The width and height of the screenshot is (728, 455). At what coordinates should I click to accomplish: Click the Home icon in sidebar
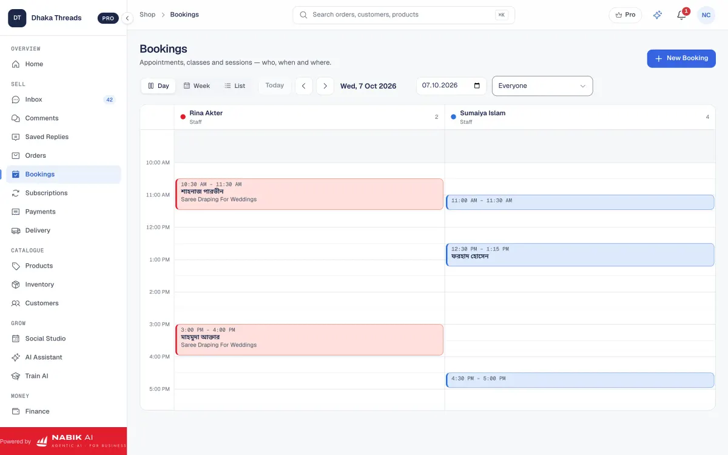16,64
